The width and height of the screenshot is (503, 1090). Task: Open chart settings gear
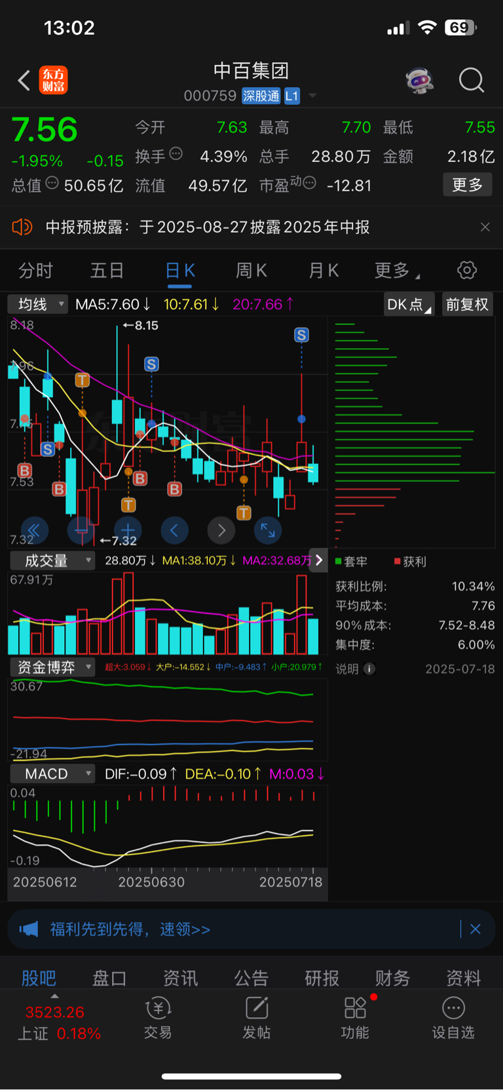[x=467, y=270]
